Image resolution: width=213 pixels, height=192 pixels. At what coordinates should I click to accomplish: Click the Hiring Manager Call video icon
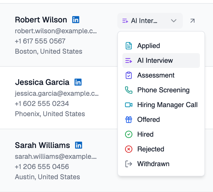[128, 105]
